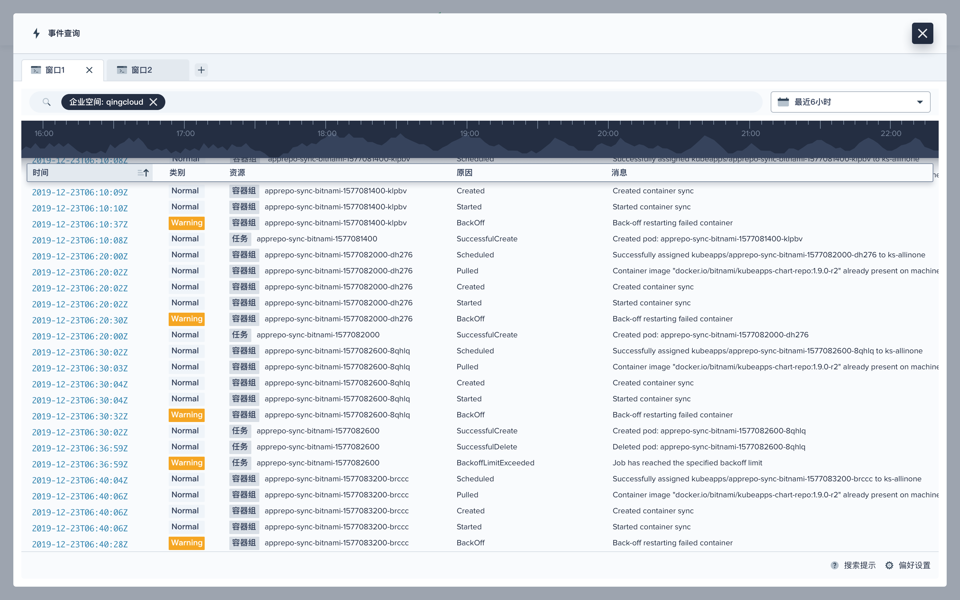Close the 窗口1 tab

[x=89, y=70]
